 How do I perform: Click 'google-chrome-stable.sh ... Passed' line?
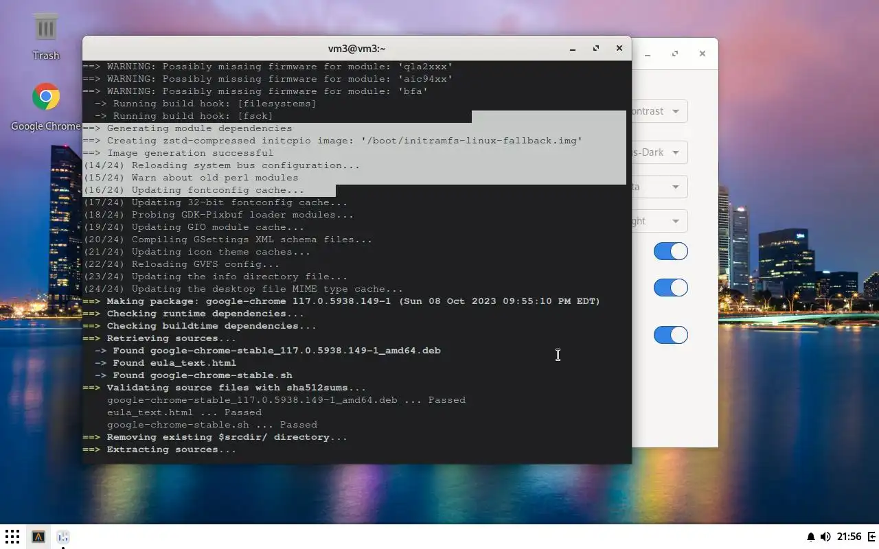(212, 425)
